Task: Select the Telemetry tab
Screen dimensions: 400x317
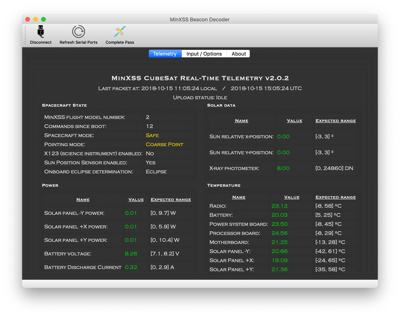Action: point(165,54)
